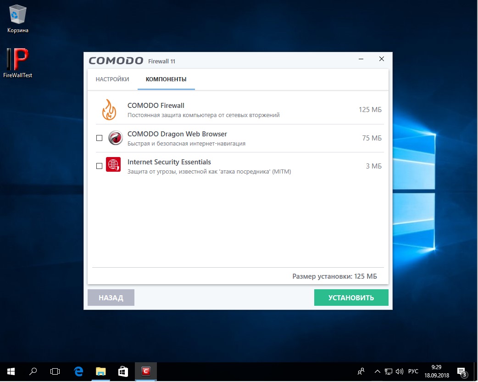Enable Internet Security Essentials checkbox

(100, 166)
